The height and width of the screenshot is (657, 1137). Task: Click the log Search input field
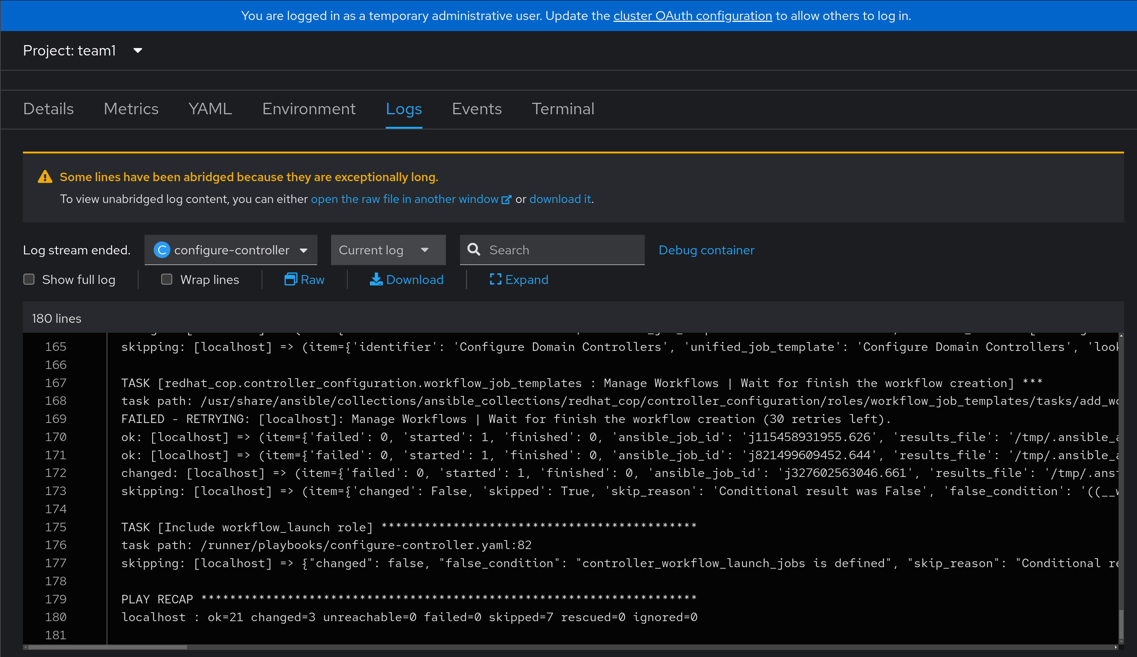coord(552,250)
